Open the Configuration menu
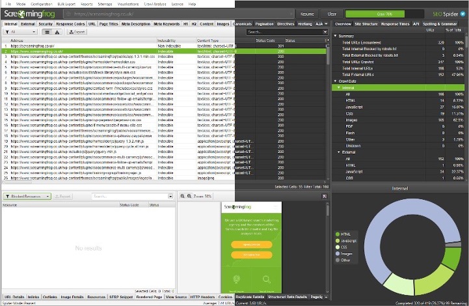Image resolution: width=469 pixels, height=306 pixels. coord(41,4)
